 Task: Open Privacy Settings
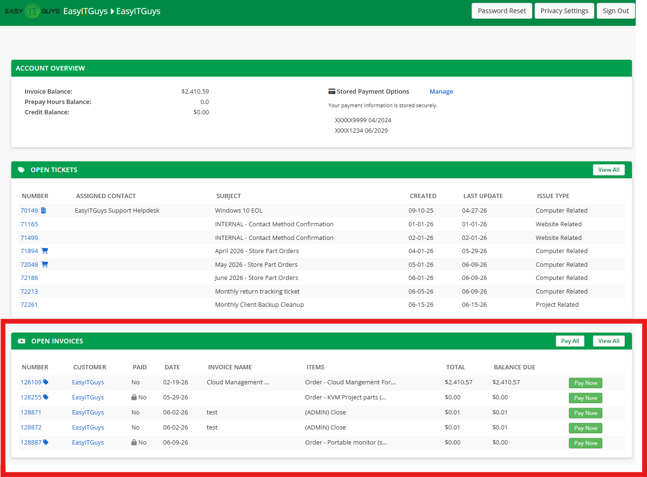click(x=564, y=11)
